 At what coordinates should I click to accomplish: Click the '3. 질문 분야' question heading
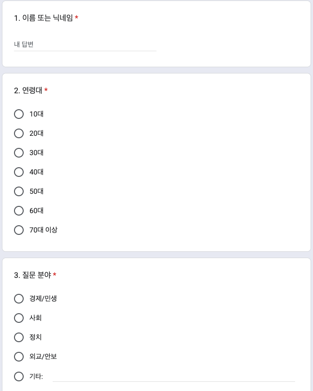coord(32,275)
